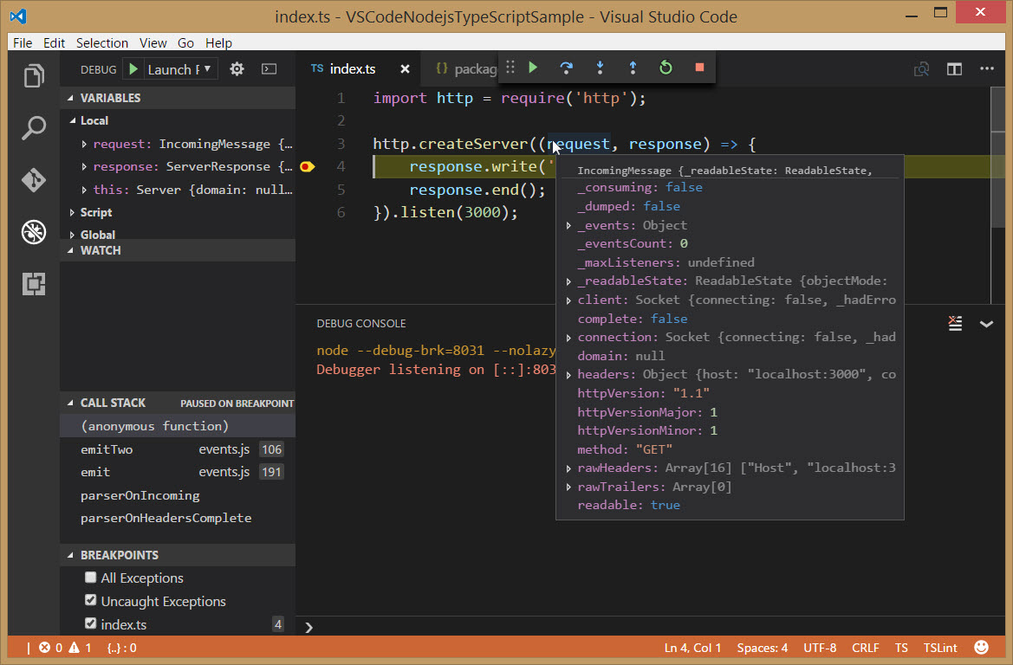Send feedback via smiley icon
The image size is (1013, 665).
coord(981,648)
